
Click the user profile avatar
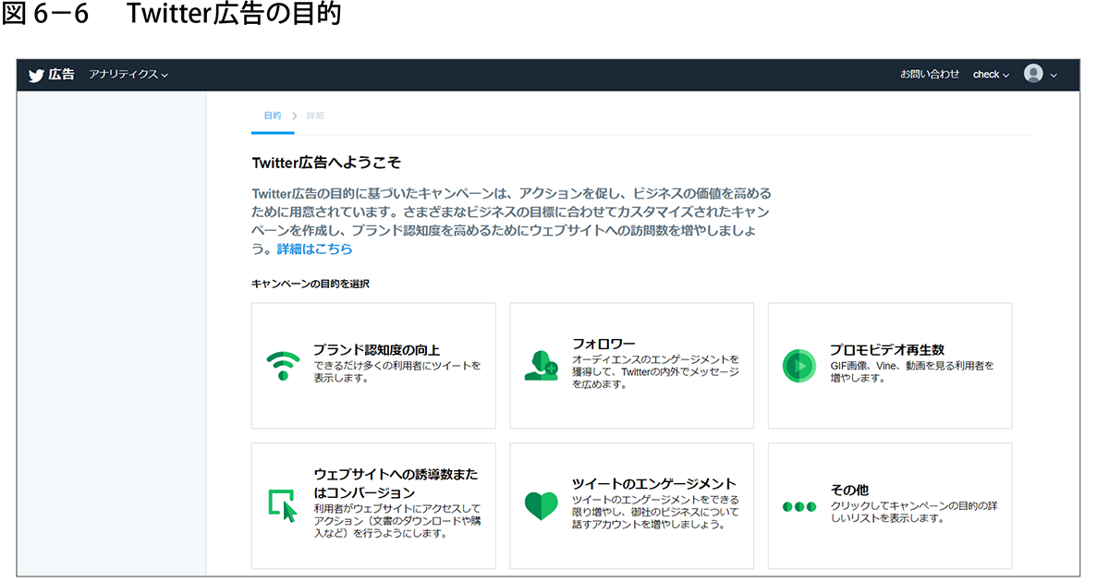click(x=1033, y=74)
